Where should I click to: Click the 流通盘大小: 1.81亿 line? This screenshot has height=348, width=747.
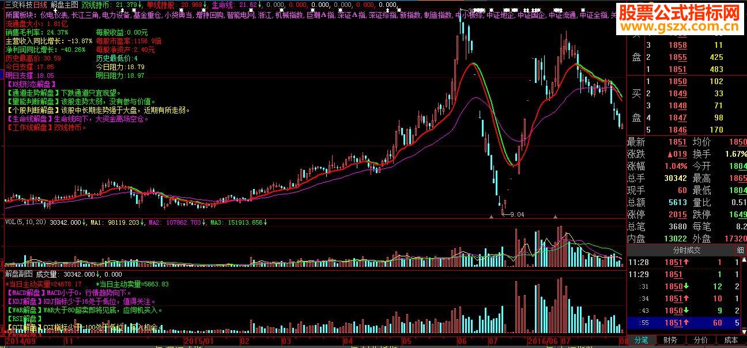point(36,24)
